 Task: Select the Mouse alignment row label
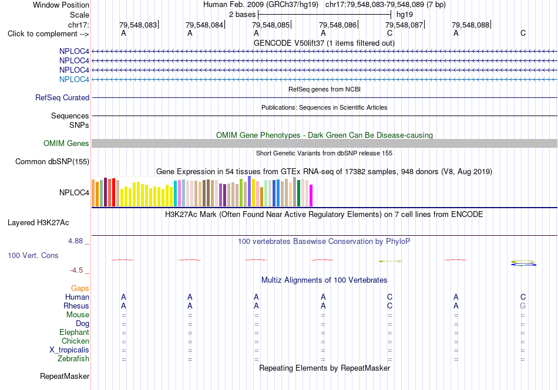tap(78, 315)
